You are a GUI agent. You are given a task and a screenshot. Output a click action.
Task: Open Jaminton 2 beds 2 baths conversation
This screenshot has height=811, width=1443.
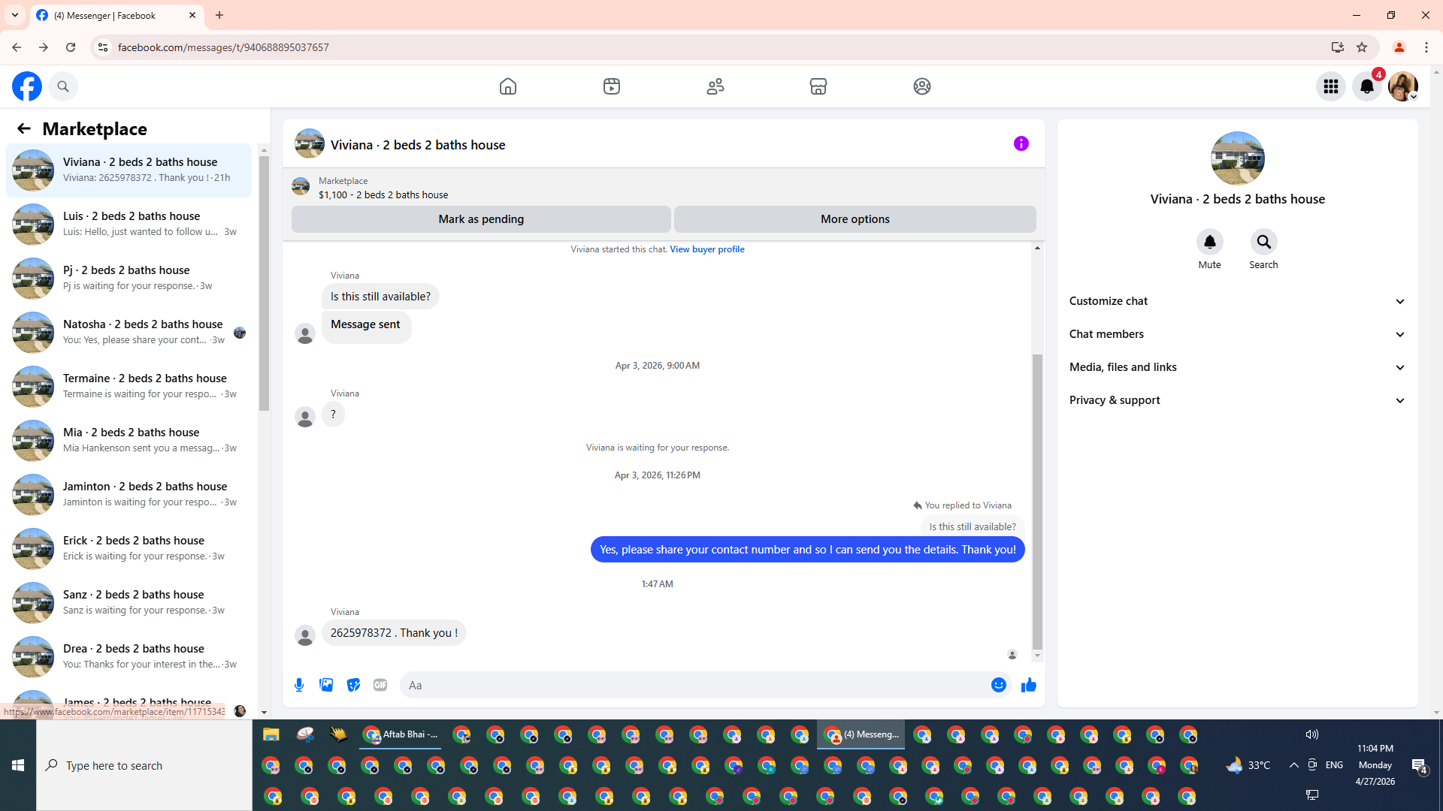[x=129, y=495]
